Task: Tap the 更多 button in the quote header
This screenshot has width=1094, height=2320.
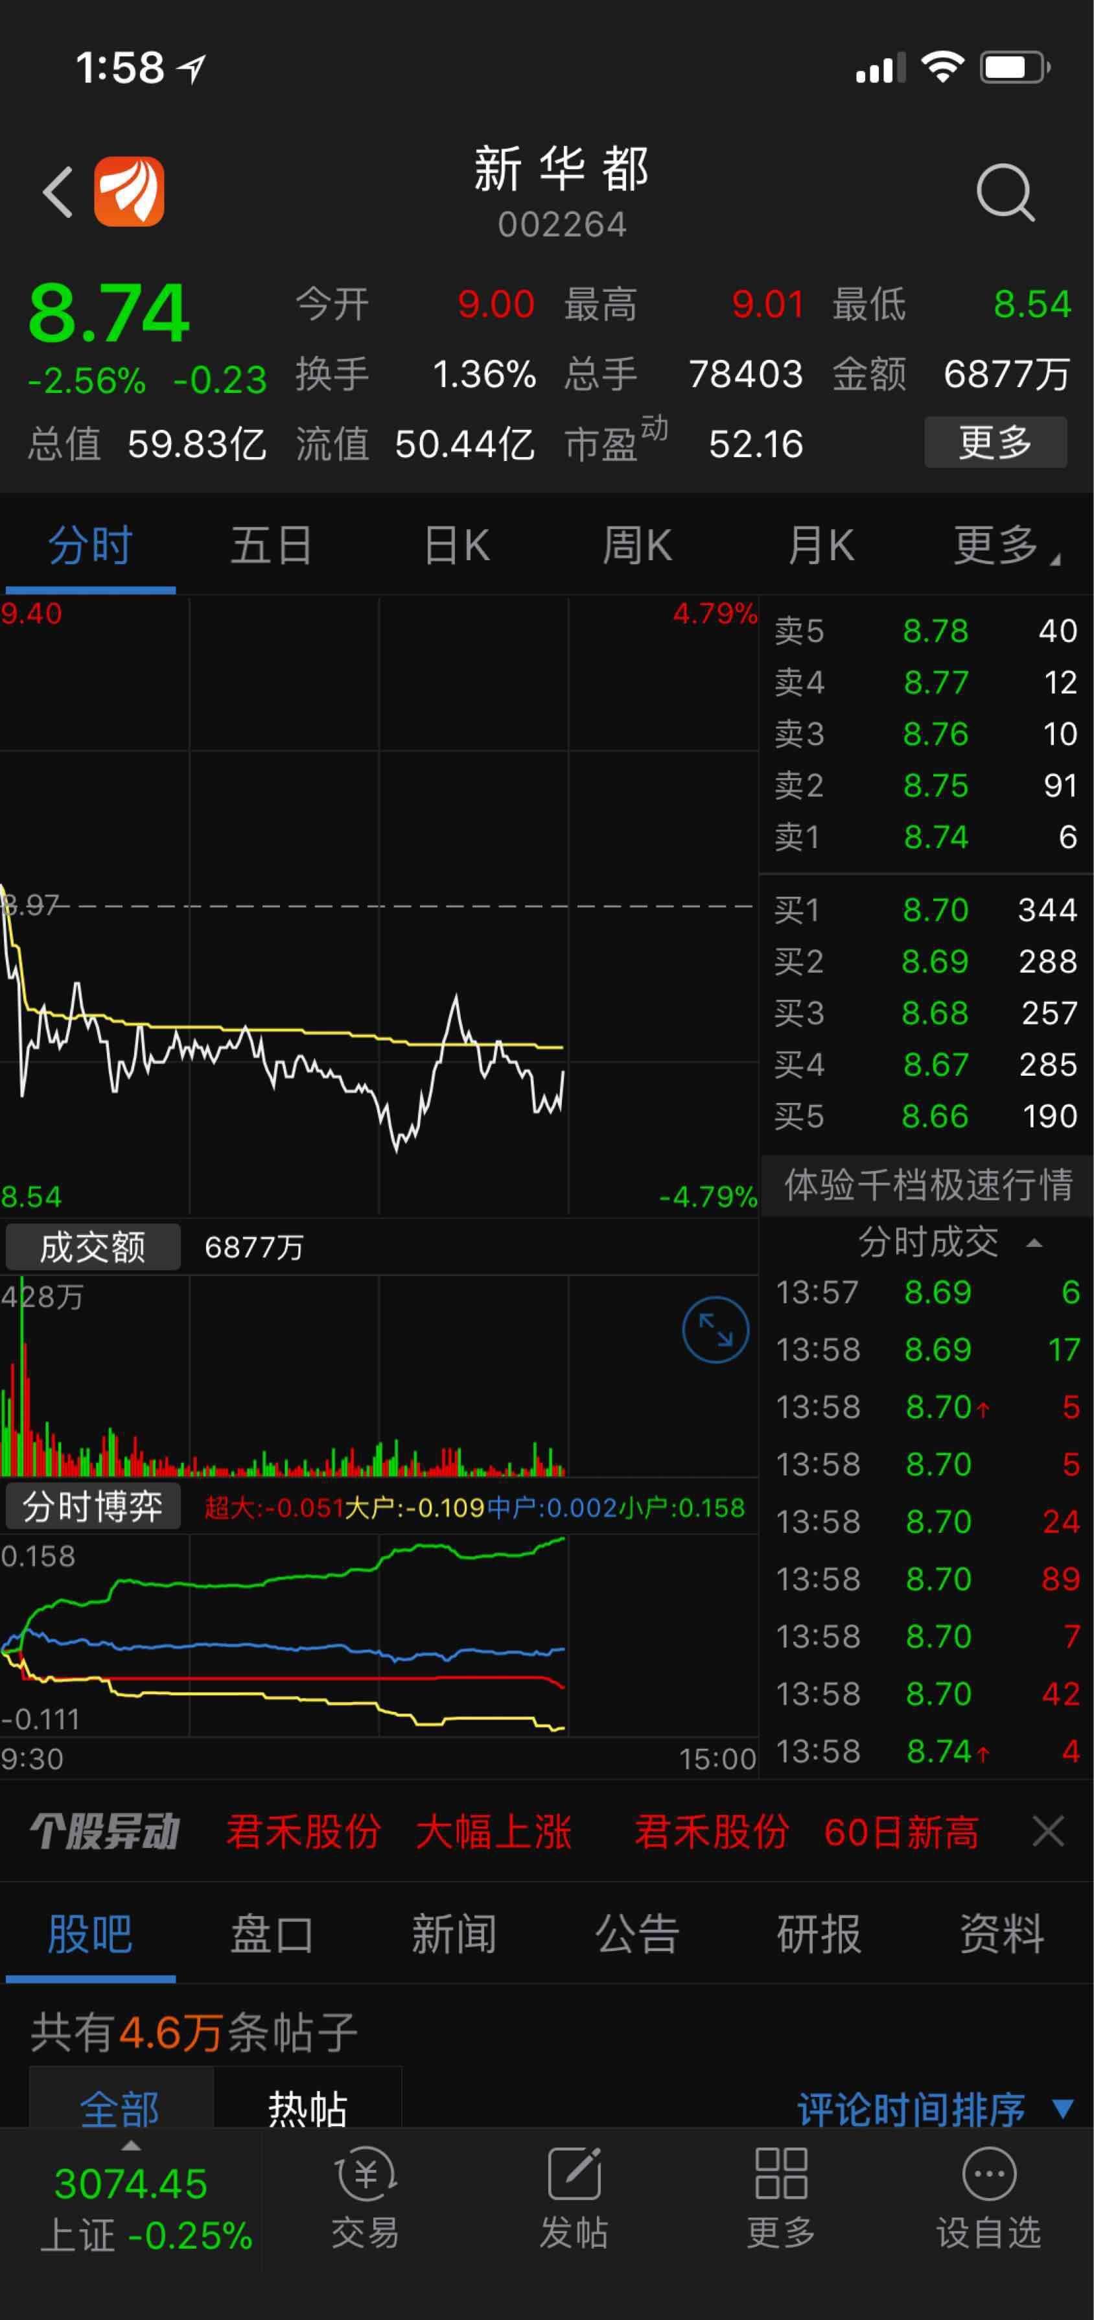Action: coord(996,442)
